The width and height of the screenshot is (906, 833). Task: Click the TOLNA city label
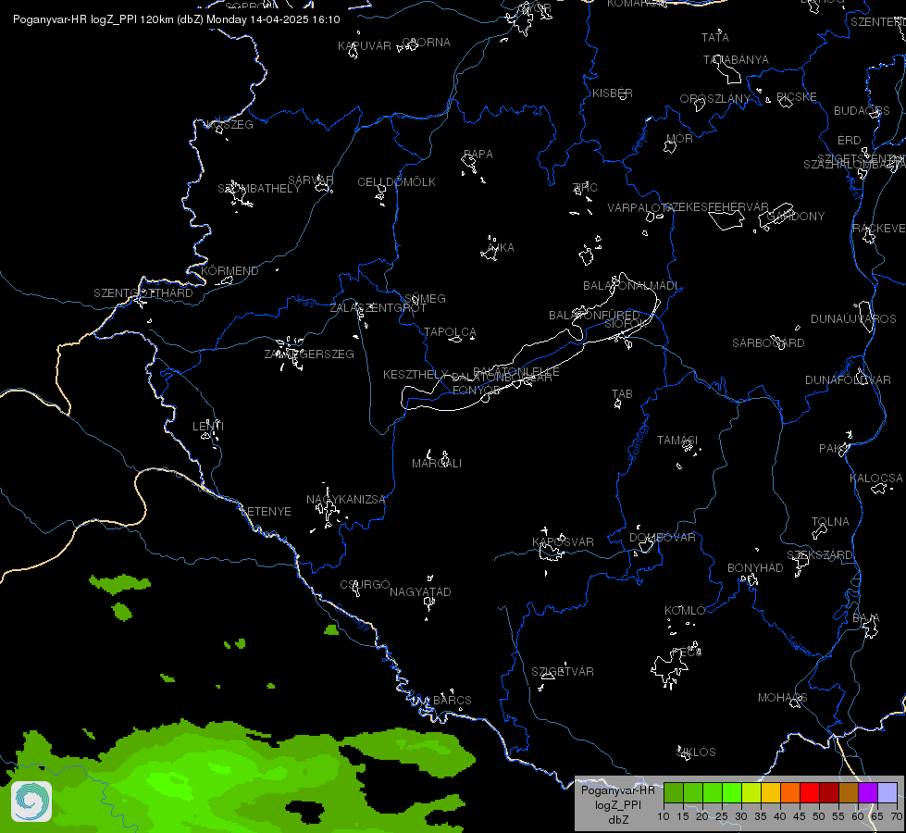pyautogui.click(x=830, y=522)
